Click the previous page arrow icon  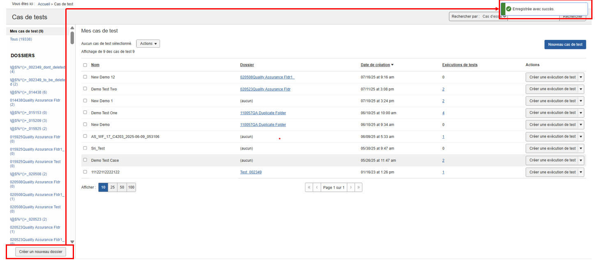317,187
